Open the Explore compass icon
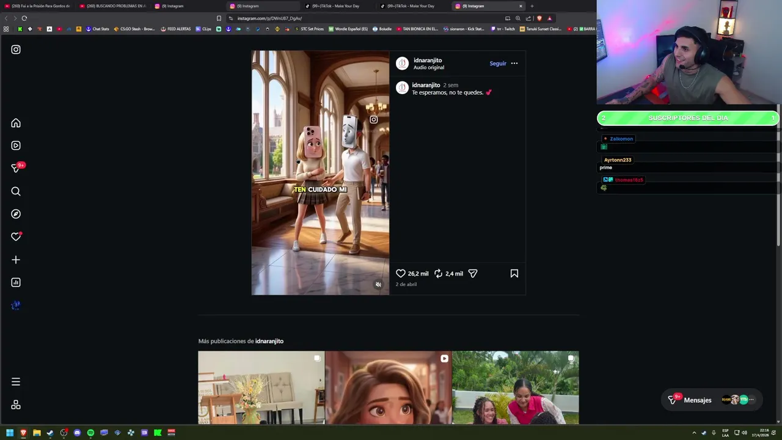The image size is (782, 440). [x=16, y=214]
